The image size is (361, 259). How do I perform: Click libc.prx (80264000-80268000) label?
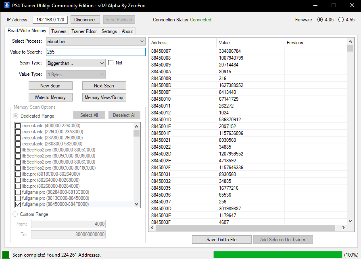51,180
